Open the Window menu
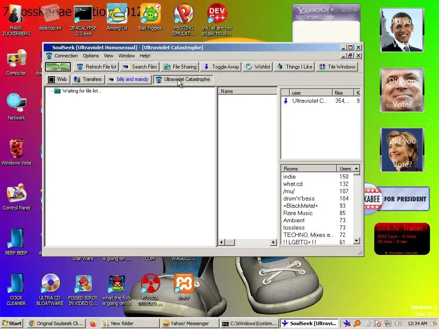 click(126, 56)
